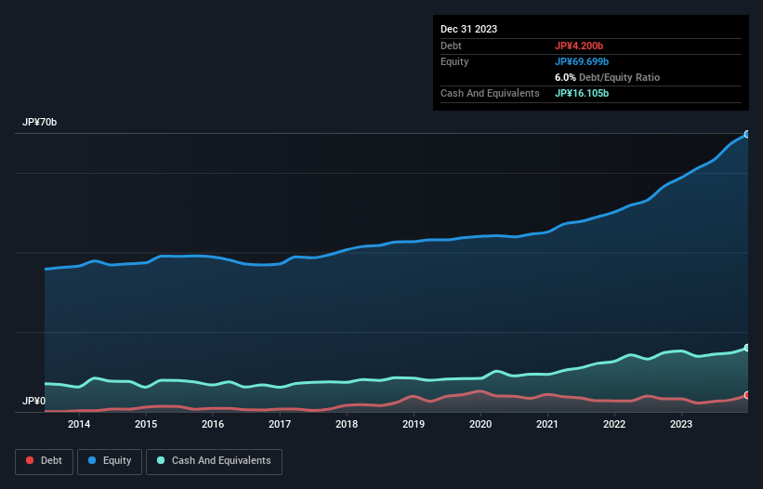Select the Cash endpoint marker on chart

coord(747,348)
